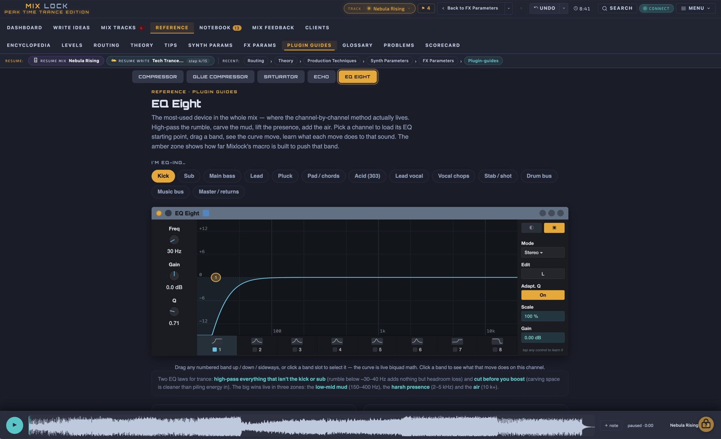Viewport: 721px width, 439px height.
Task: Click the blue square next to EQ Eight
Action: click(206, 213)
